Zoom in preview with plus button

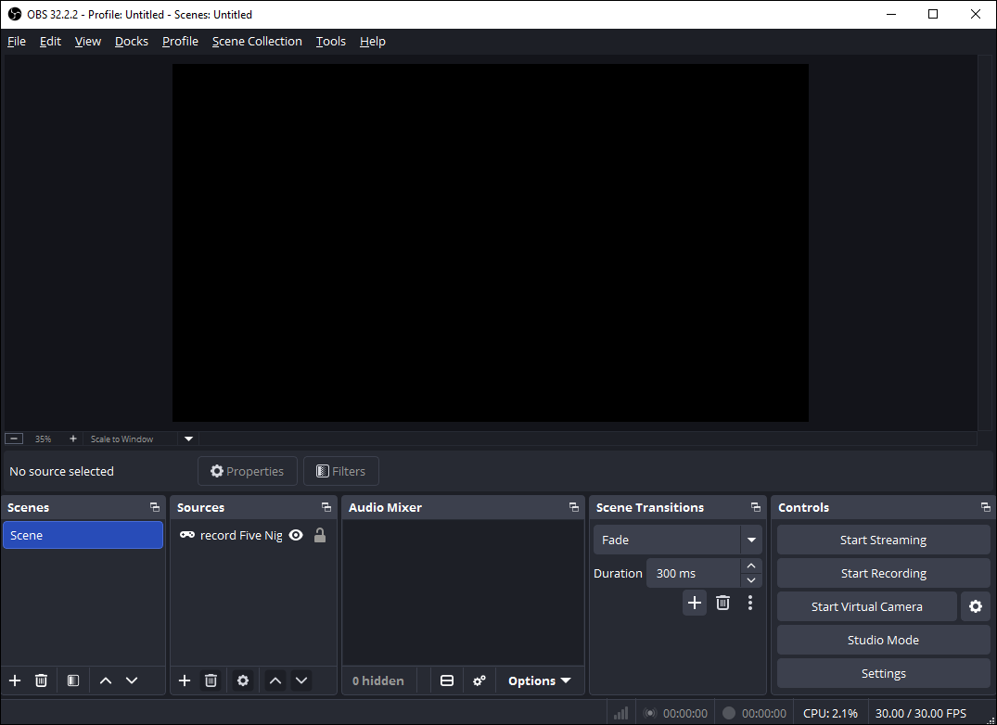(73, 439)
